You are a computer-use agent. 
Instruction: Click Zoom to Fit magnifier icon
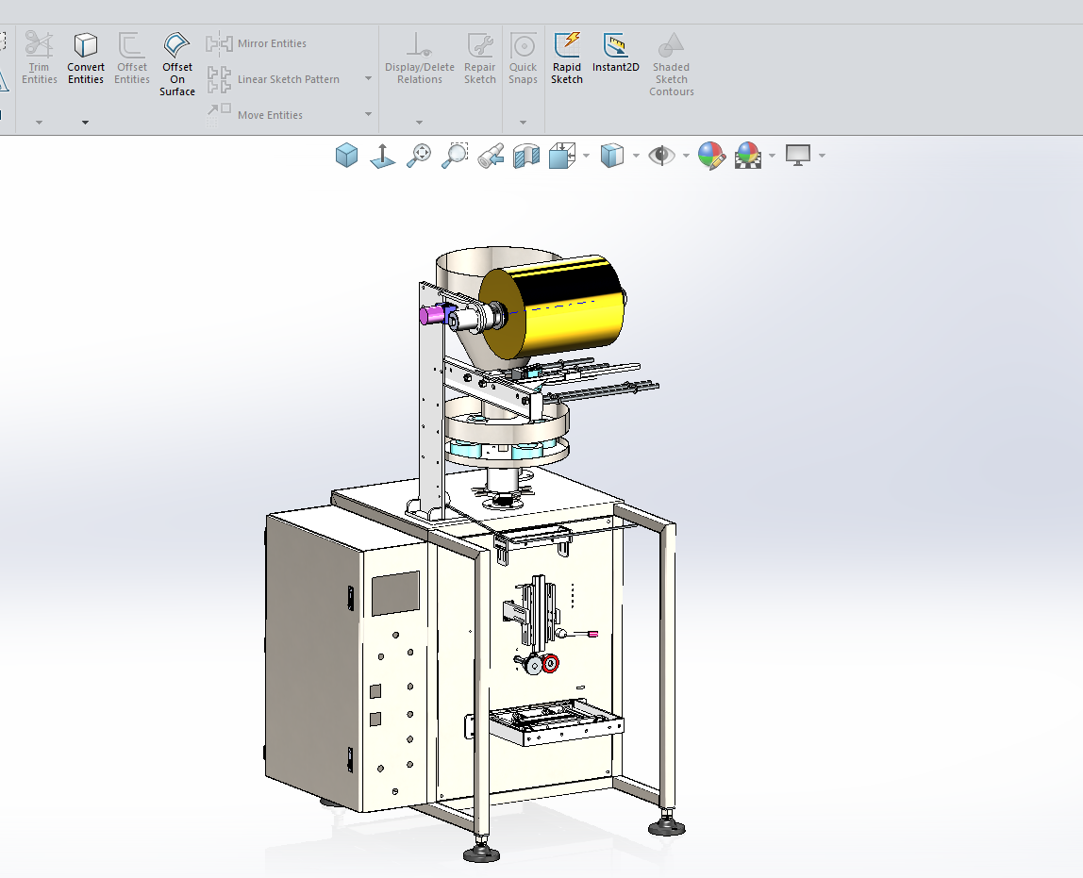click(419, 156)
